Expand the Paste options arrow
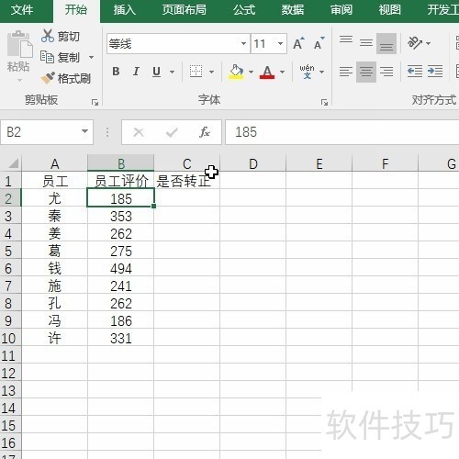Image resolution: width=459 pixels, height=459 pixels. coord(19,80)
